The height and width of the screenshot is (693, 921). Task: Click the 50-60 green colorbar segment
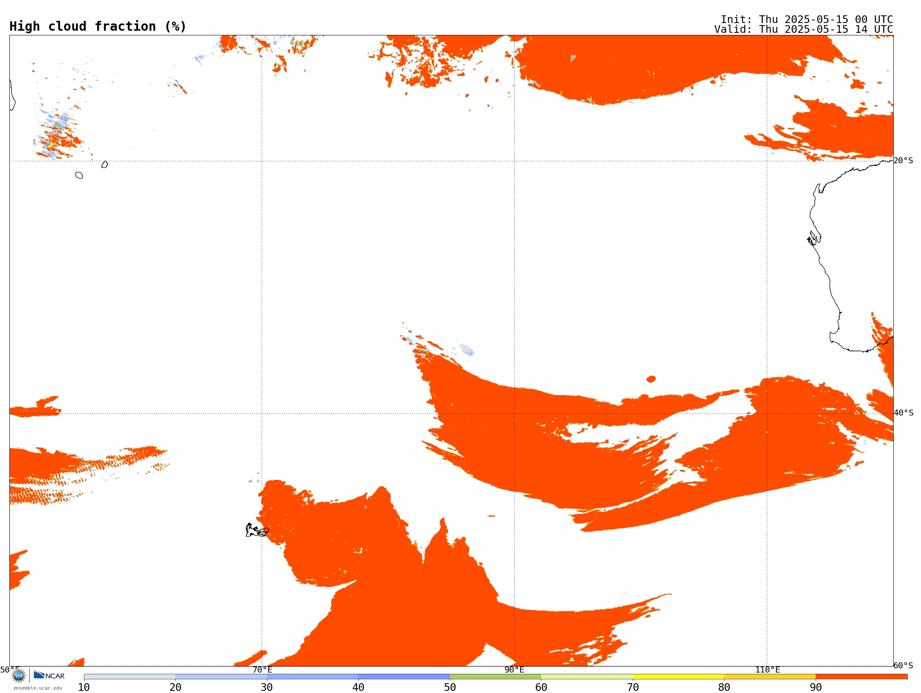tap(495, 677)
